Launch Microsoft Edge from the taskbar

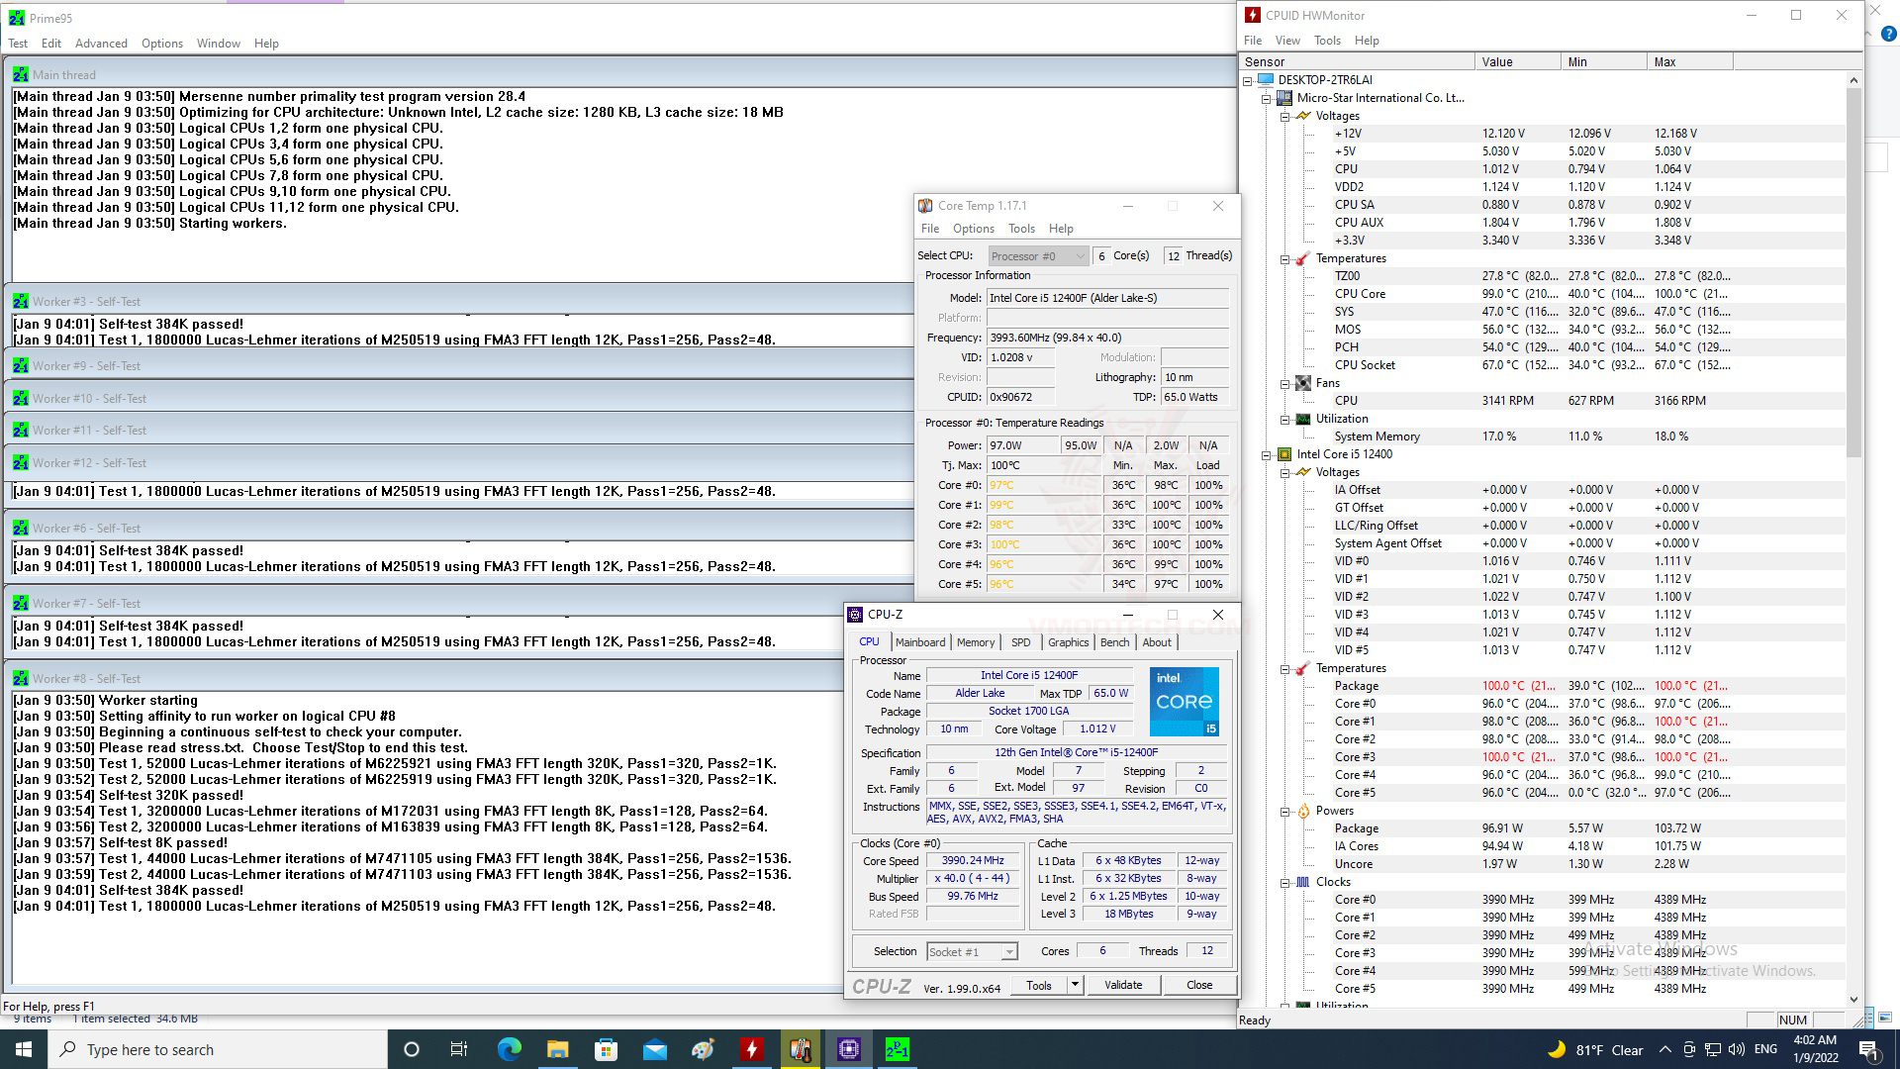tap(509, 1049)
